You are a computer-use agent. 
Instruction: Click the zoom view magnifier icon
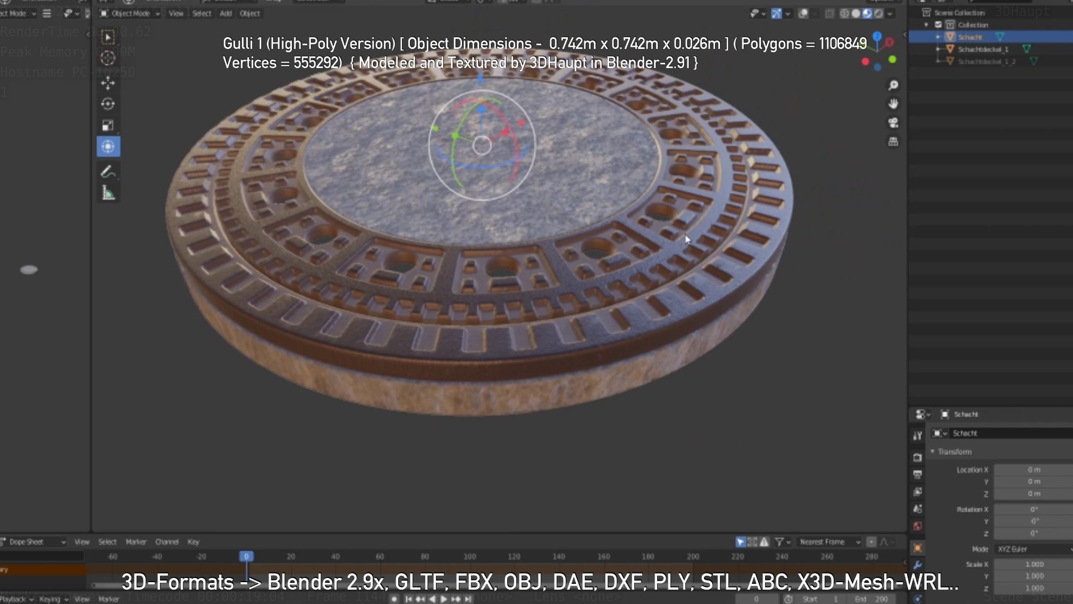tap(893, 85)
